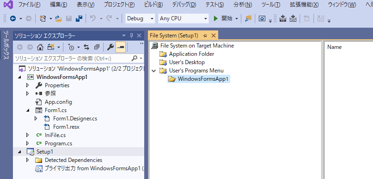Close the Solution Explorer panel

coord(139,36)
